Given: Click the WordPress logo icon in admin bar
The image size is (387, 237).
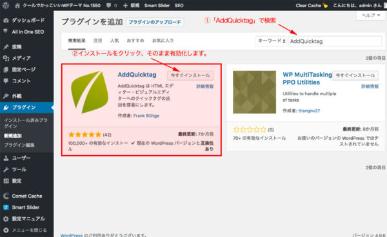Looking at the screenshot, I should point(5,5).
